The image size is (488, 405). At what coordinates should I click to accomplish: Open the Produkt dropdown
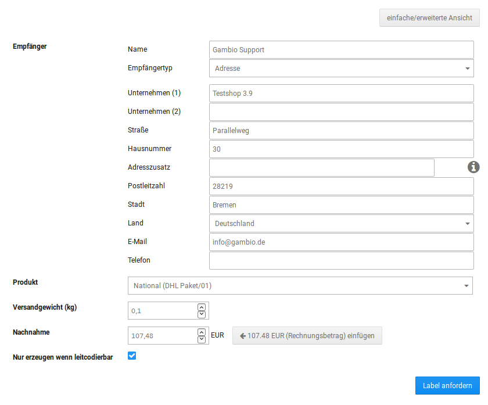300,286
